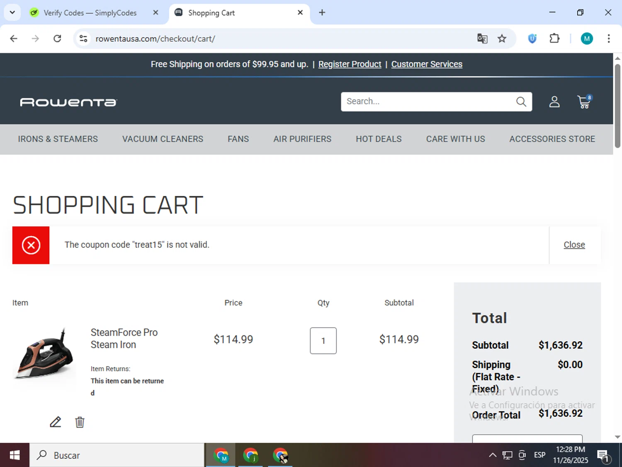Click the page vertical scrollbar
622x467 pixels.
[x=617, y=106]
